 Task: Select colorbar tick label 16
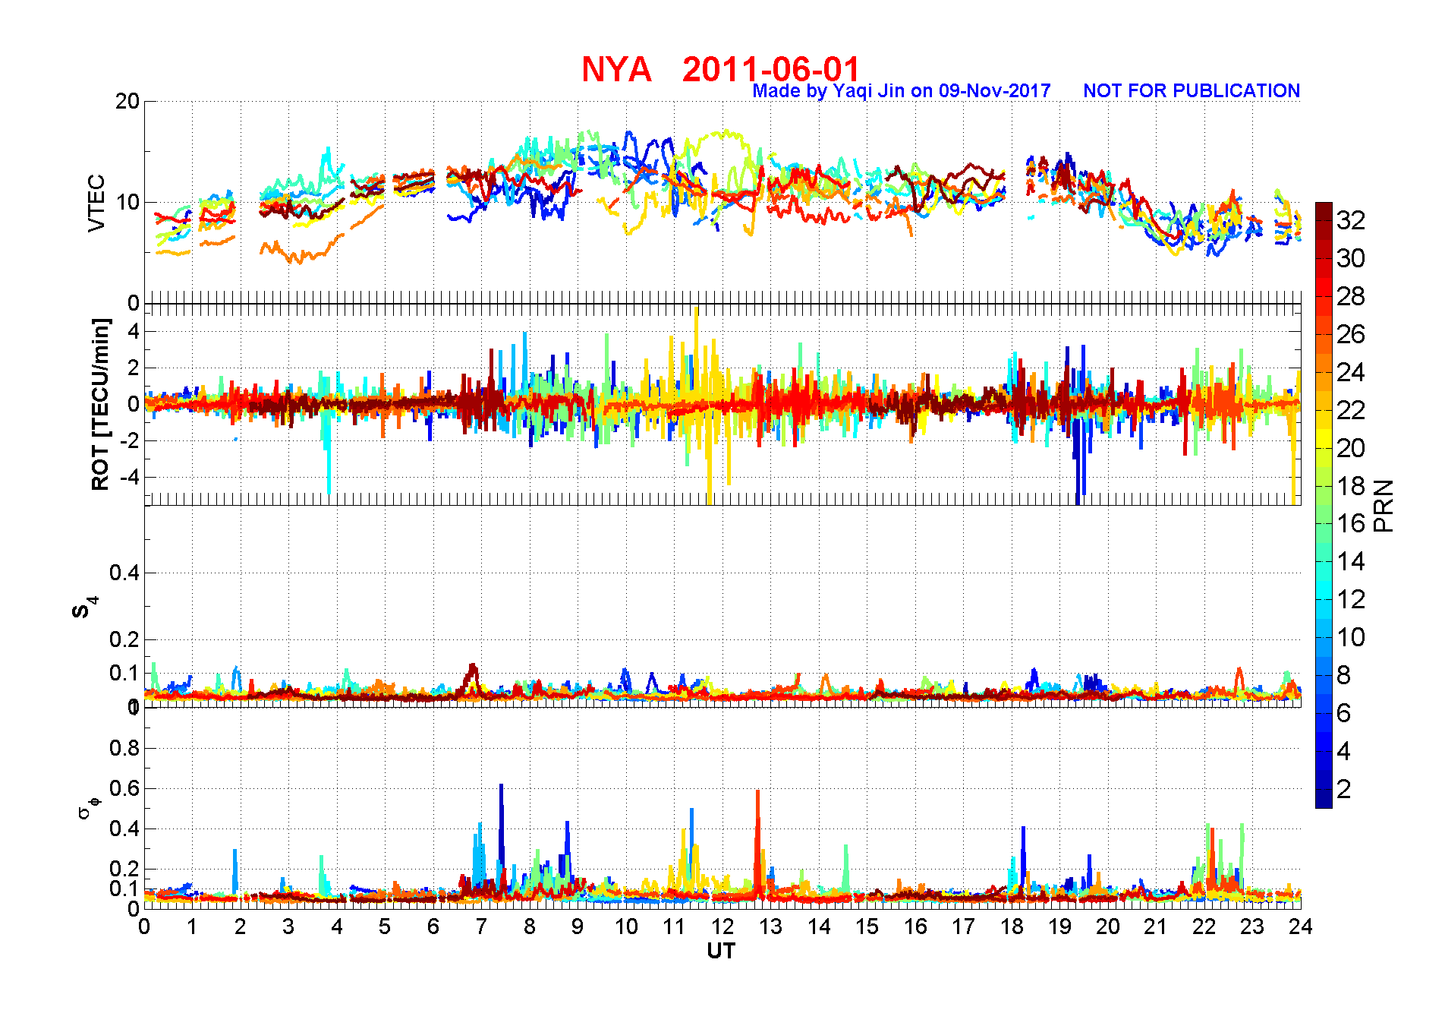click(x=1351, y=523)
